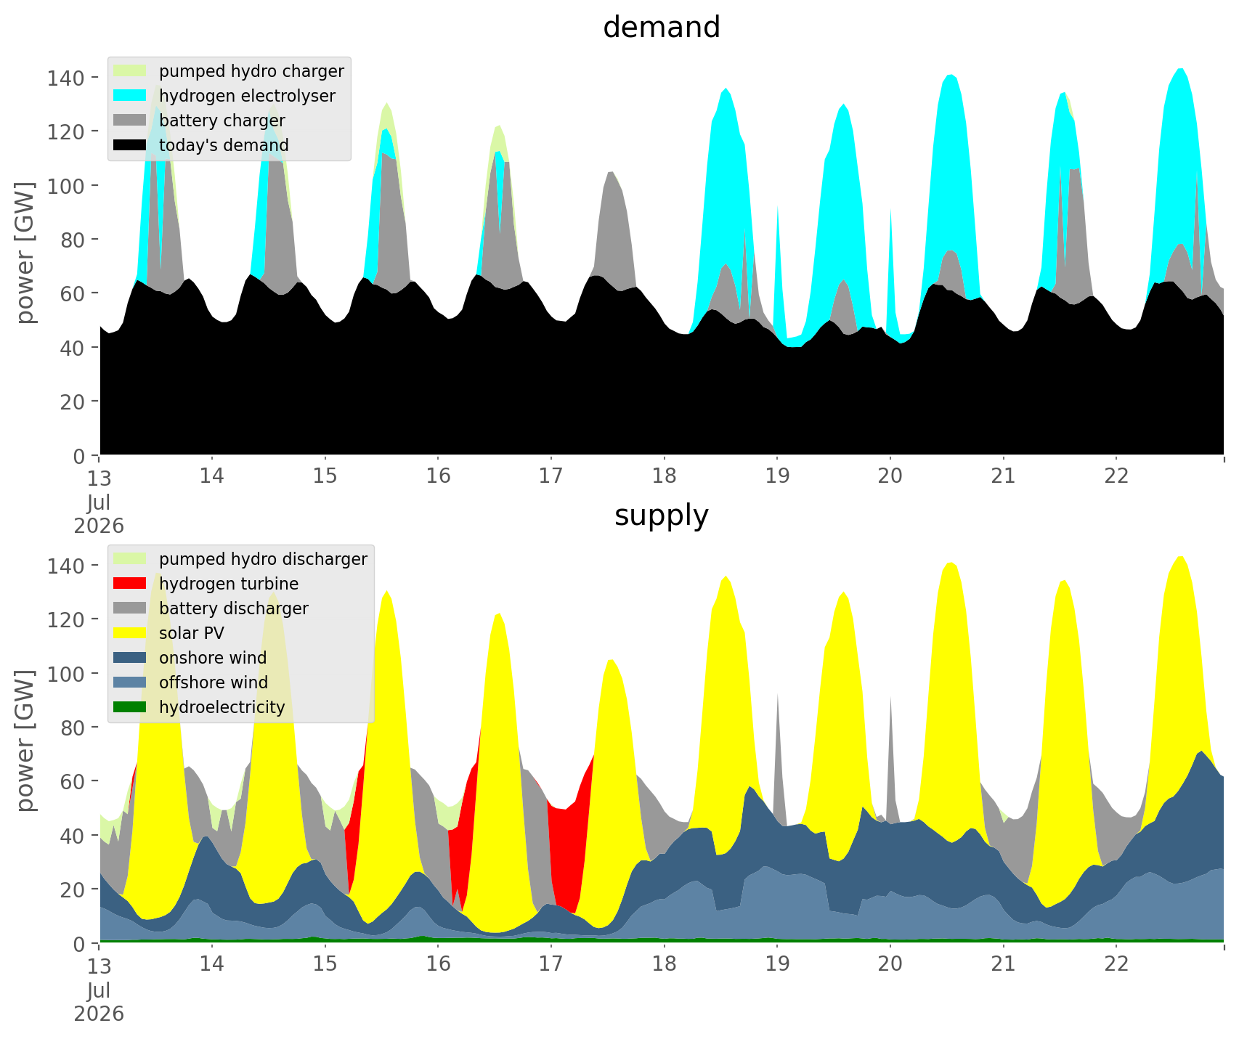
Task: Click the pumped hydro charger legend swatch
Action: point(131,71)
